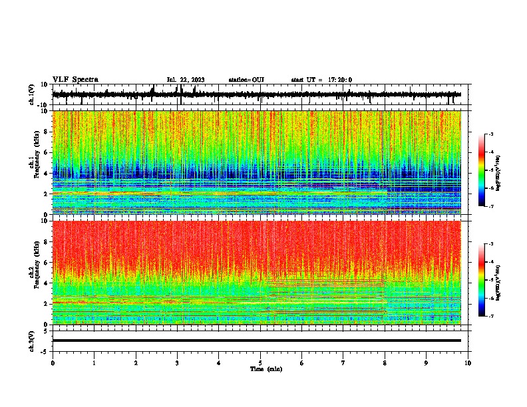This screenshot has width=527, height=407.
Task: Click the ch.3 flat voltage trace
Action: click(x=257, y=340)
